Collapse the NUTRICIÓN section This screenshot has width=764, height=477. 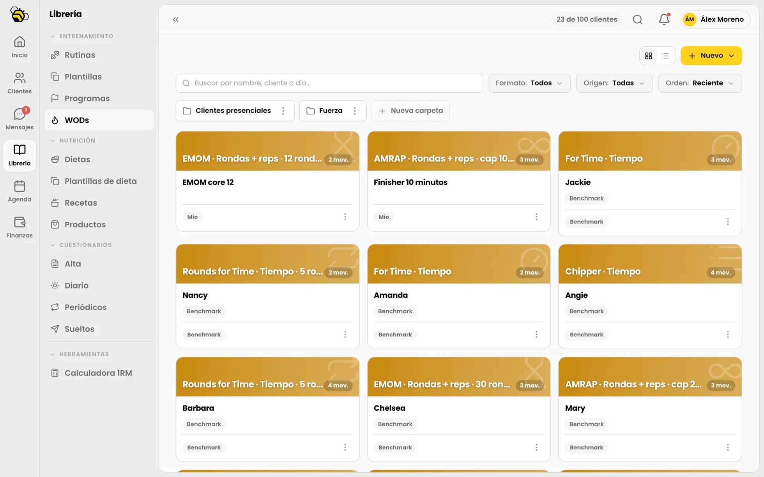pos(73,141)
